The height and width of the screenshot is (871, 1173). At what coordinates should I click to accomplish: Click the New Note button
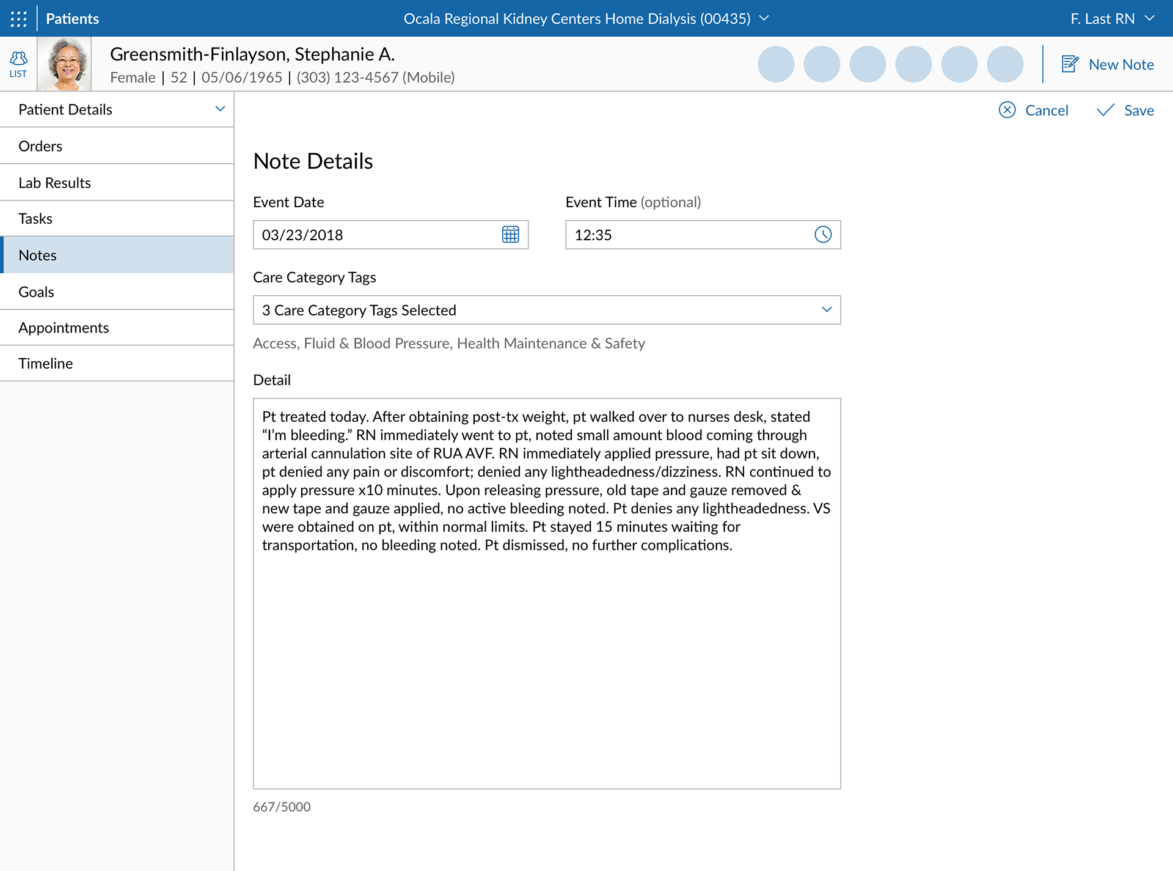(1108, 64)
